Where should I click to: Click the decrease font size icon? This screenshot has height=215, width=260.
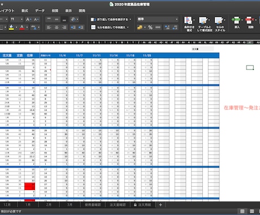[36, 19]
